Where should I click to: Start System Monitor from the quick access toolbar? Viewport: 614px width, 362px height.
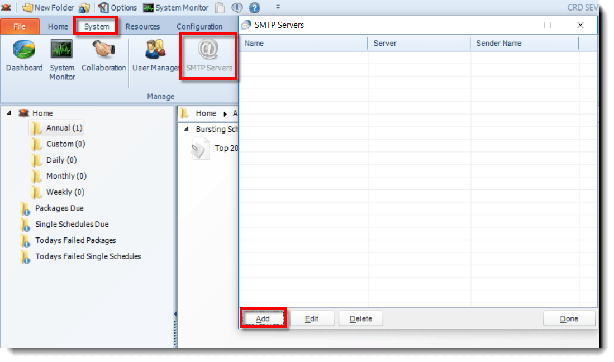click(x=177, y=7)
